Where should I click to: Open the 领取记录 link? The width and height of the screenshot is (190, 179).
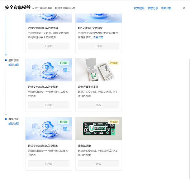coord(153,8)
